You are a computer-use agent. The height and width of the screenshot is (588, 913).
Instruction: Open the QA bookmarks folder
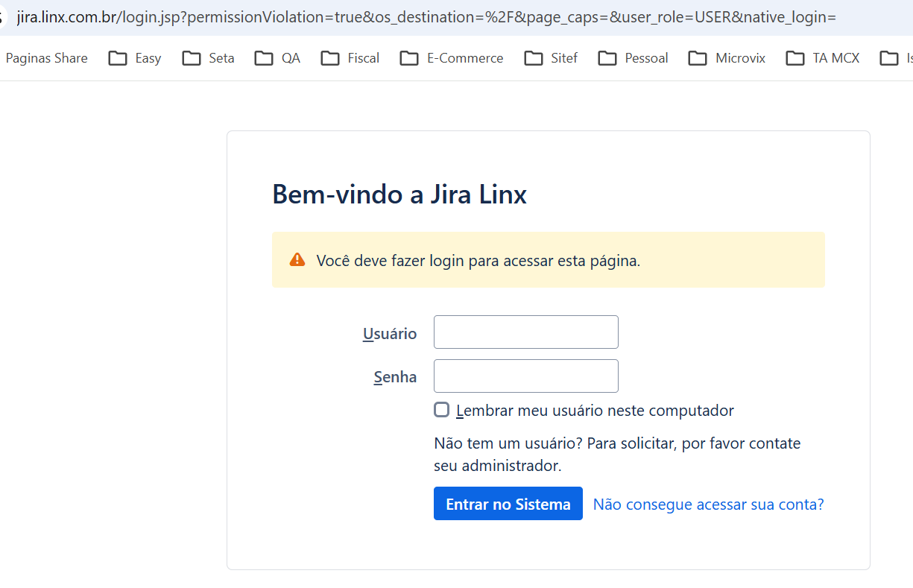coord(277,58)
